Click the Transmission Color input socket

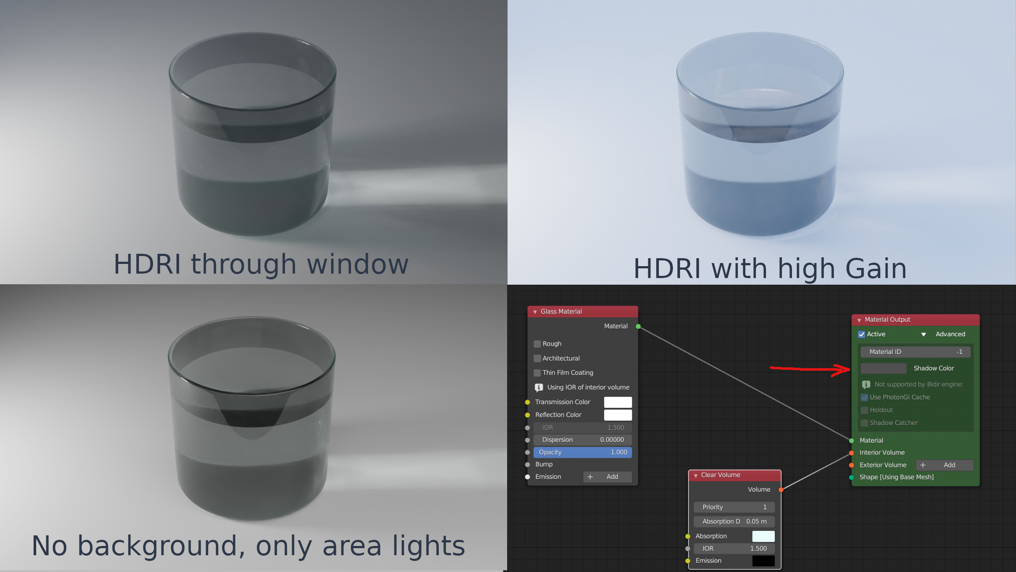point(527,402)
